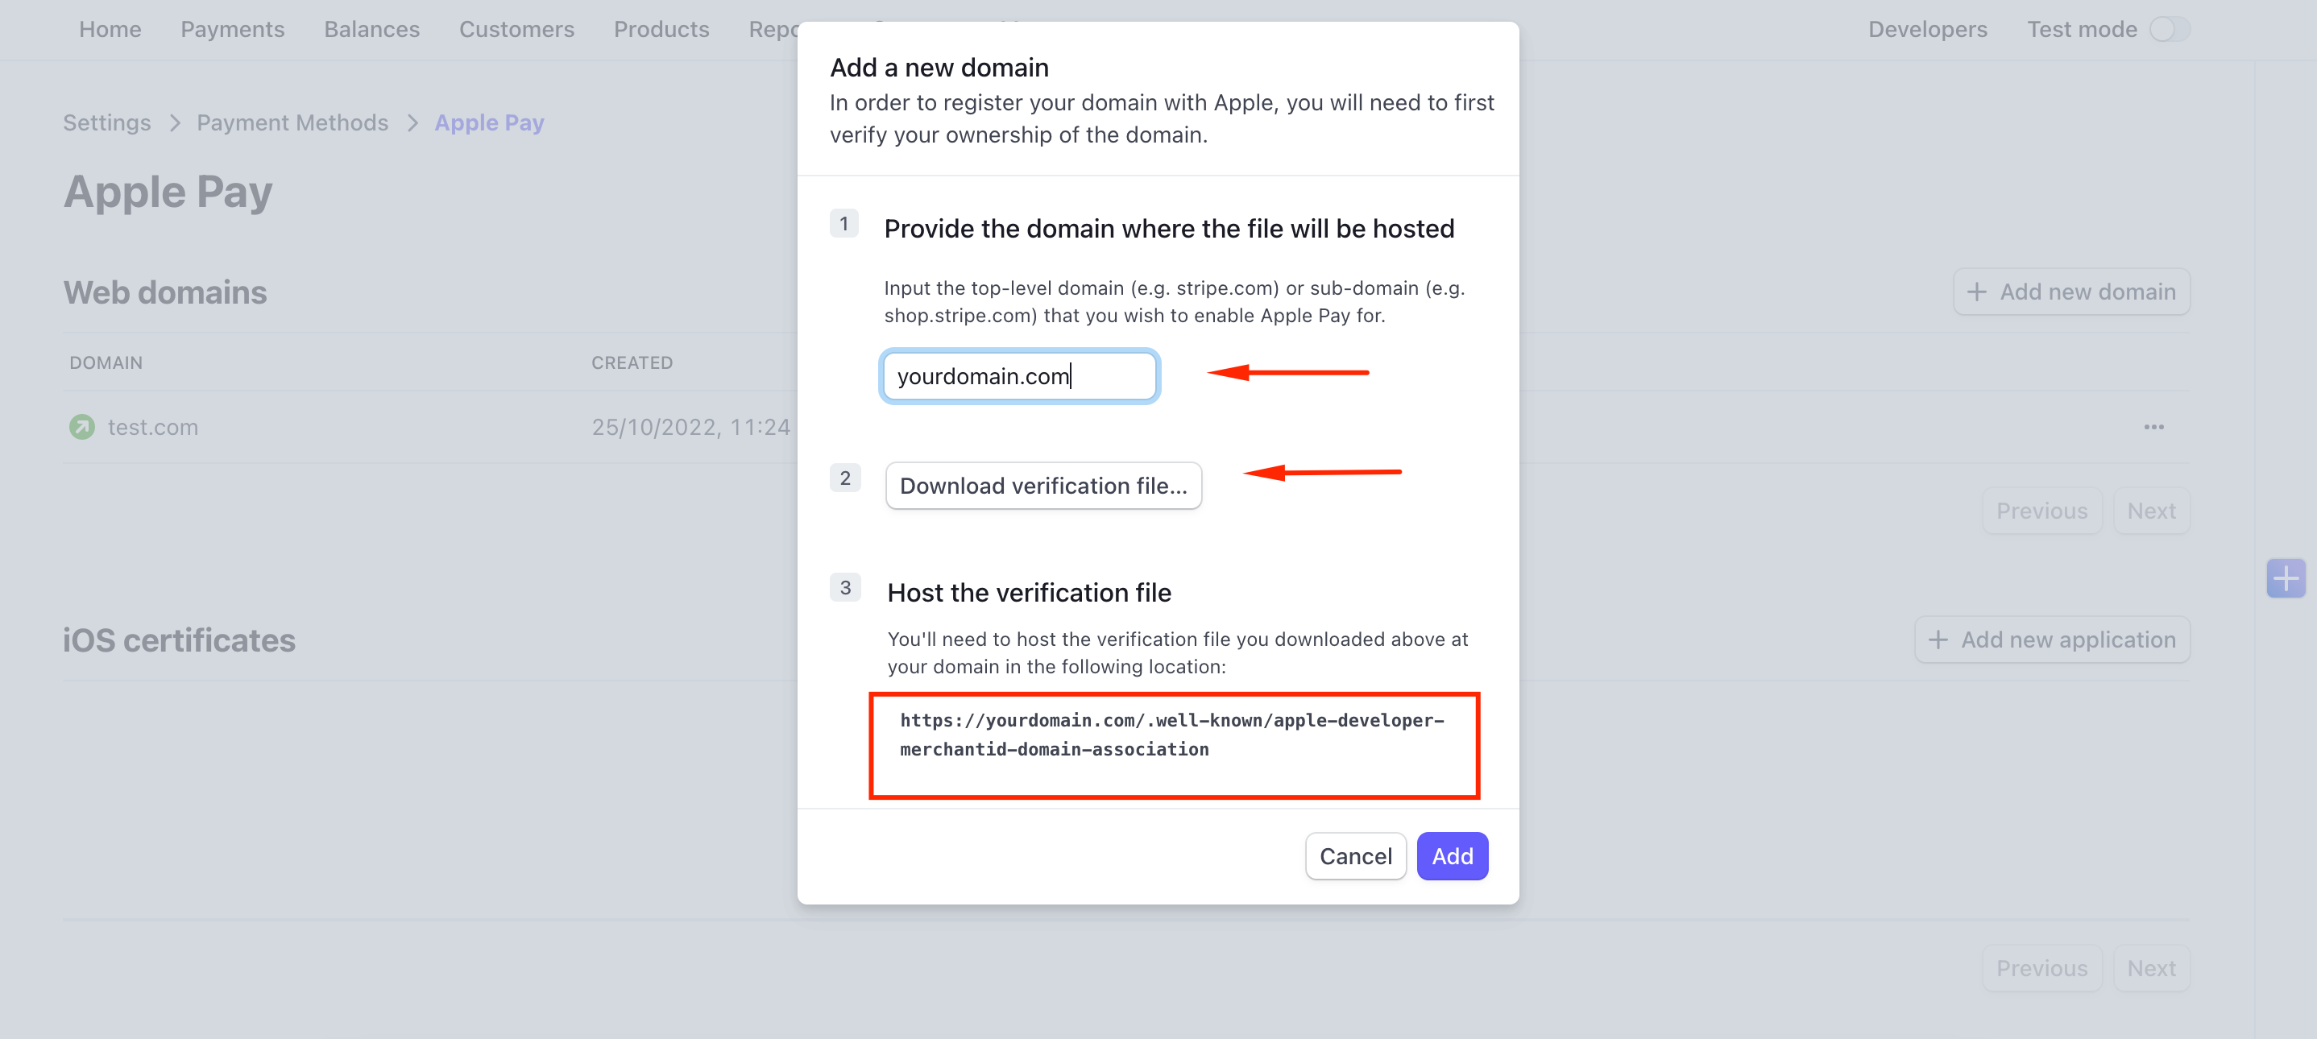
Task: Click the step 3 number badge
Action: pos(844,587)
